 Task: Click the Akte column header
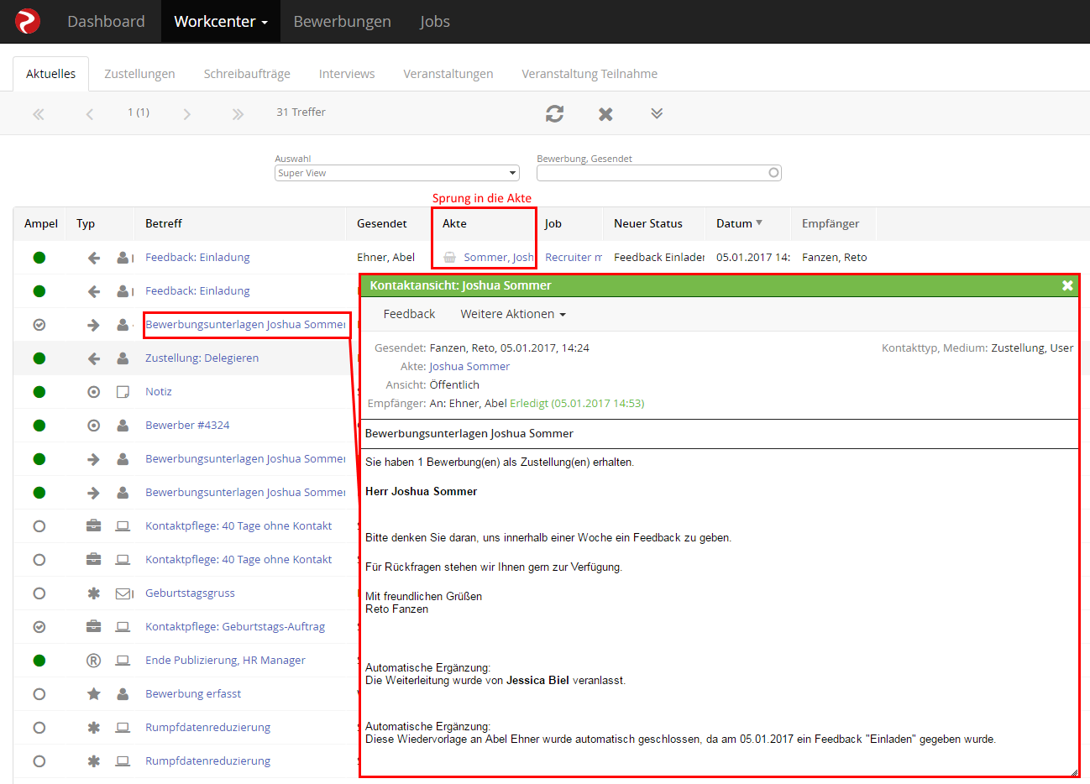(x=454, y=223)
